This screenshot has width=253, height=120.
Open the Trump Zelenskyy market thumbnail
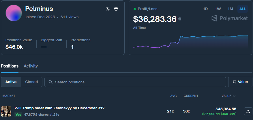click(6, 111)
